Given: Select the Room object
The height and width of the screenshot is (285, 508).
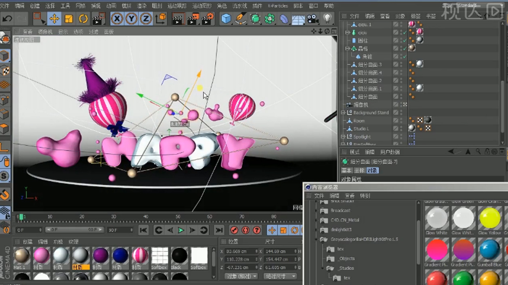Looking at the screenshot, I should 359,121.
